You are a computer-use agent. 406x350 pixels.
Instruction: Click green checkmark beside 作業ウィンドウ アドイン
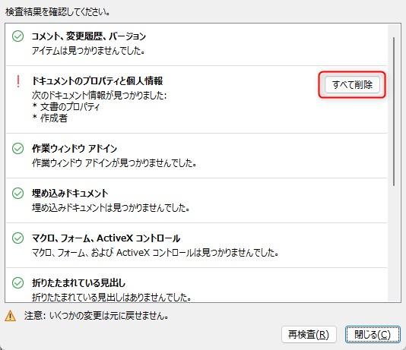tap(17, 148)
